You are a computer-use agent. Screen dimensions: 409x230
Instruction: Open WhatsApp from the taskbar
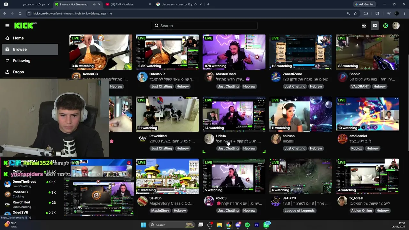pos(266,225)
